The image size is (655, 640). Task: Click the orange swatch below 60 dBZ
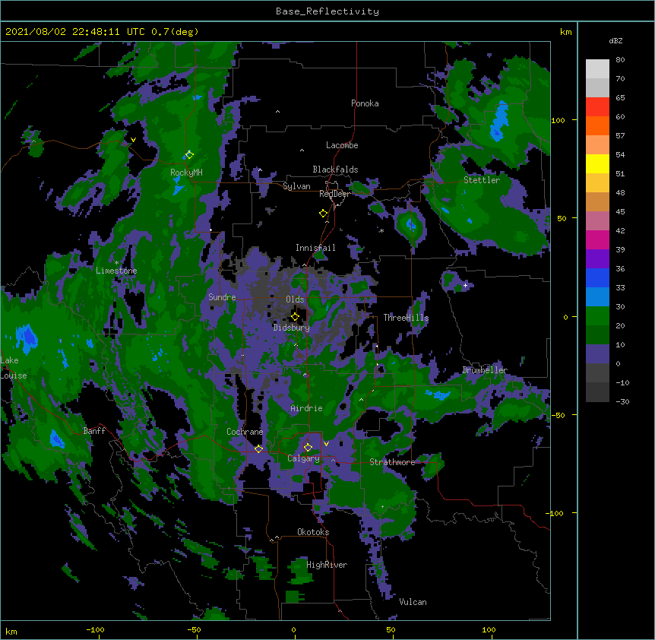click(597, 125)
